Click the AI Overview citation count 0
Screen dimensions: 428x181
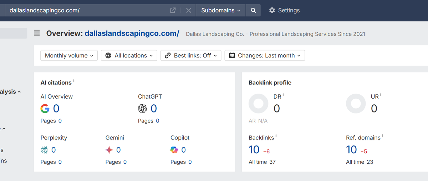56,109
